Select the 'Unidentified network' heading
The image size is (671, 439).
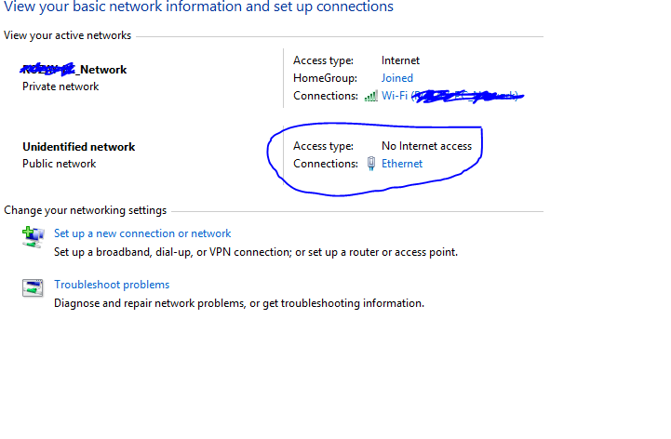pyautogui.click(x=79, y=147)
